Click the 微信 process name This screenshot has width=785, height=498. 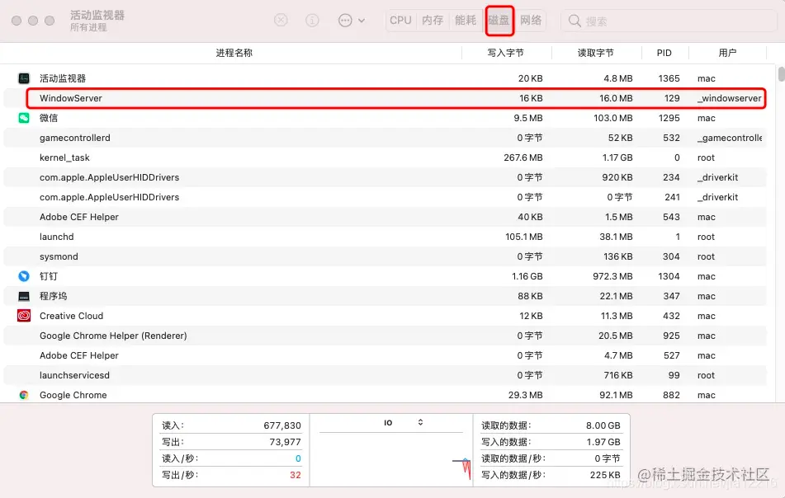tap(49, 118)
